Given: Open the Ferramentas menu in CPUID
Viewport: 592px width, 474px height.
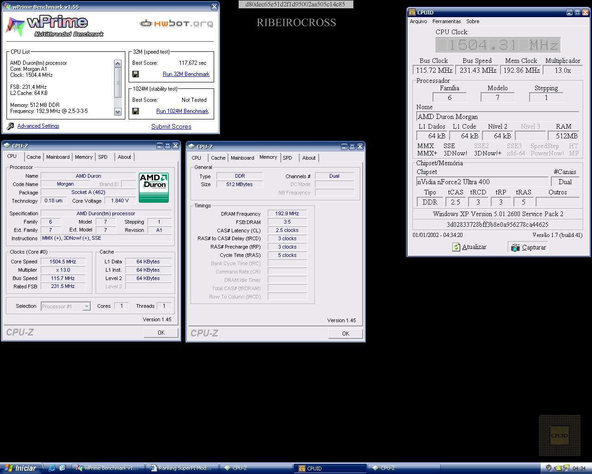Looking at the screenshot, I should coord(446,21).
